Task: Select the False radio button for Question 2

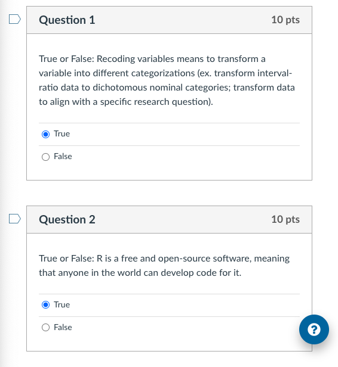Action: point(45,327)
